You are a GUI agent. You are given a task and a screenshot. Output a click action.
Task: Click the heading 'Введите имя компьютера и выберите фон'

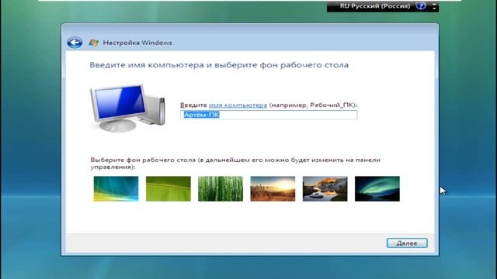(219, 65)
